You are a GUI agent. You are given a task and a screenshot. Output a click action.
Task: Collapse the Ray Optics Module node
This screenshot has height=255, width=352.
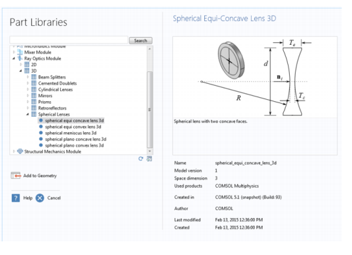point(14,58)
